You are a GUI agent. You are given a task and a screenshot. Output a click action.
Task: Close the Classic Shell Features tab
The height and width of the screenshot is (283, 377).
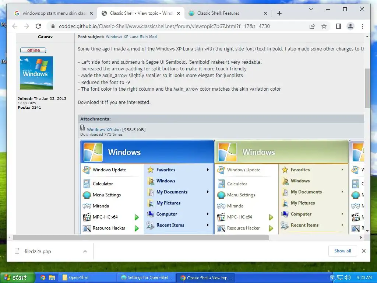(265, 13)
